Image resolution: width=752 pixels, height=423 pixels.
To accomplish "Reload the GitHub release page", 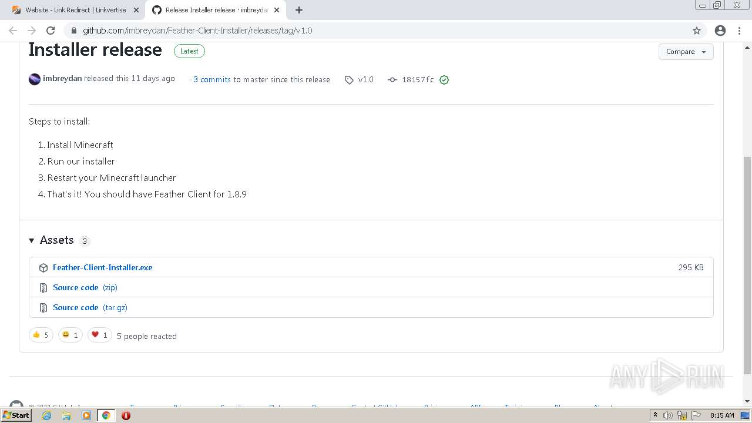I will click(51, 31).
